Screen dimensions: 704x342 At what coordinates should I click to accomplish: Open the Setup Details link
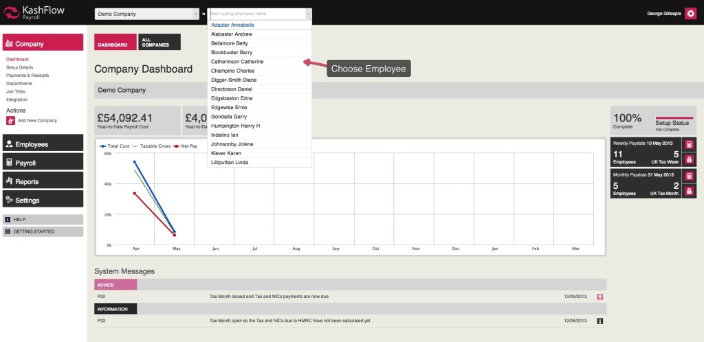(x=19, y=67)
